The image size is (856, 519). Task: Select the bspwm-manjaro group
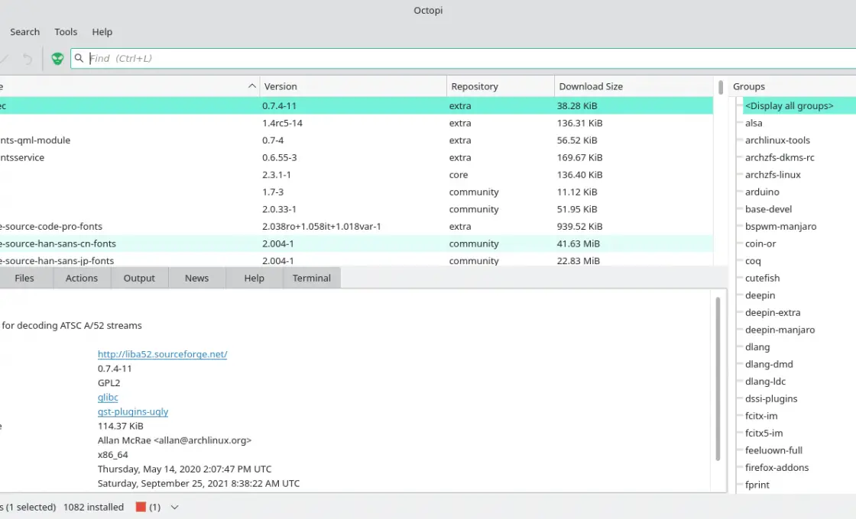pyautogui.click(x=780, y=226)
